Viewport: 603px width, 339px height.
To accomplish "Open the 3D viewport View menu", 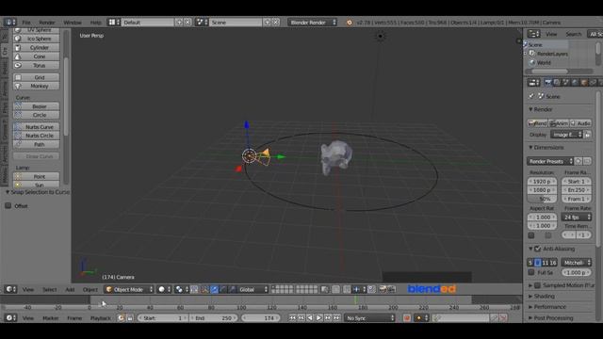I will tap(27, 289).
